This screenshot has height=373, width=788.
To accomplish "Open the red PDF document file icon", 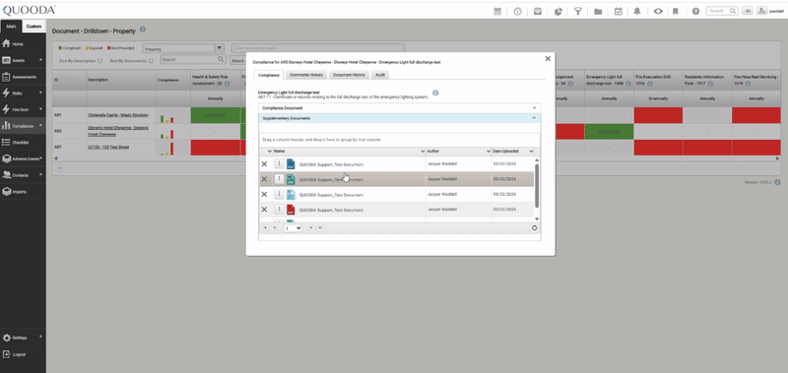I will pos(291,210).
